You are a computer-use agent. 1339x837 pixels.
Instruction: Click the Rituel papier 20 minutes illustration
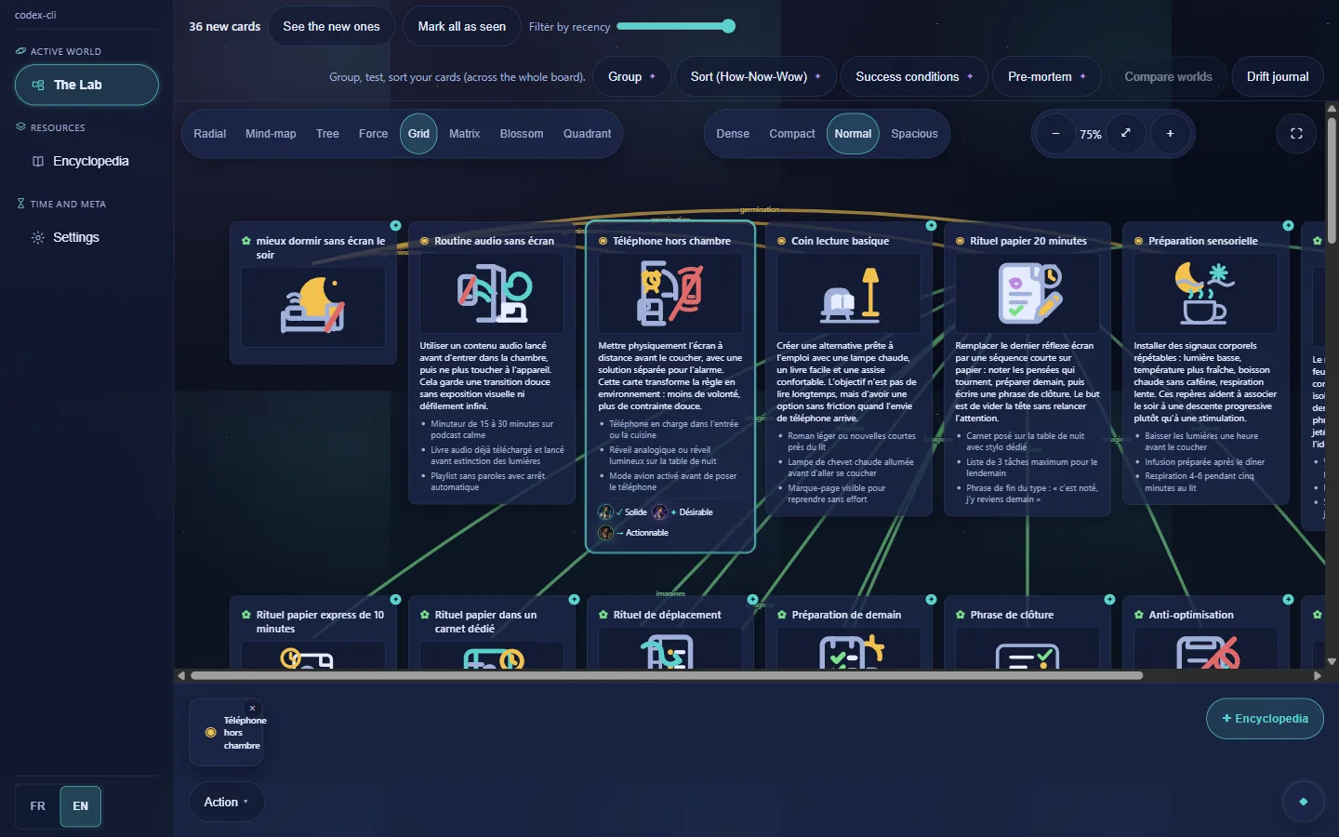[1027, 293]
